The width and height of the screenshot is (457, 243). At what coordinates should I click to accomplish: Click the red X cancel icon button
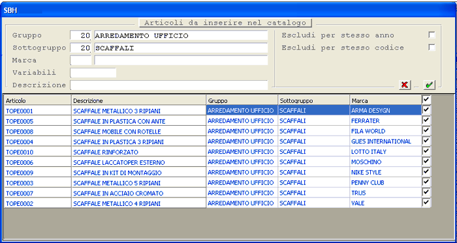click(x=405, y=85)
